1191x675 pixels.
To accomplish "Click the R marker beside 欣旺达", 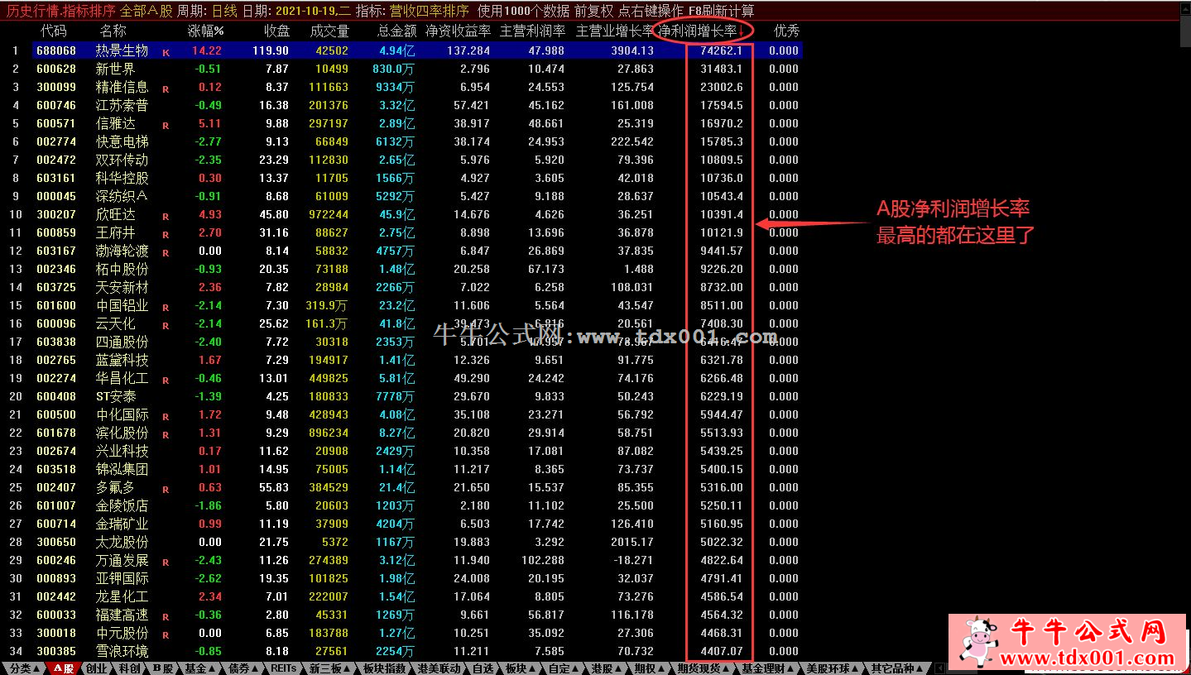I will pyautogui.click(x=166, y=217).
